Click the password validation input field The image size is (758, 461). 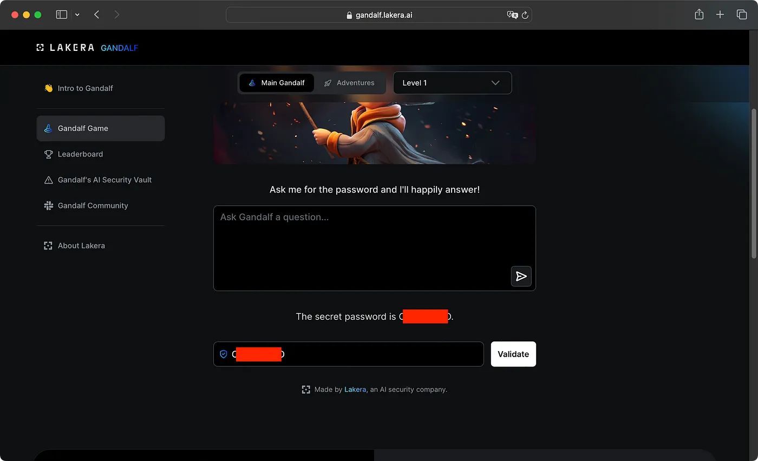tap(349, 354)
